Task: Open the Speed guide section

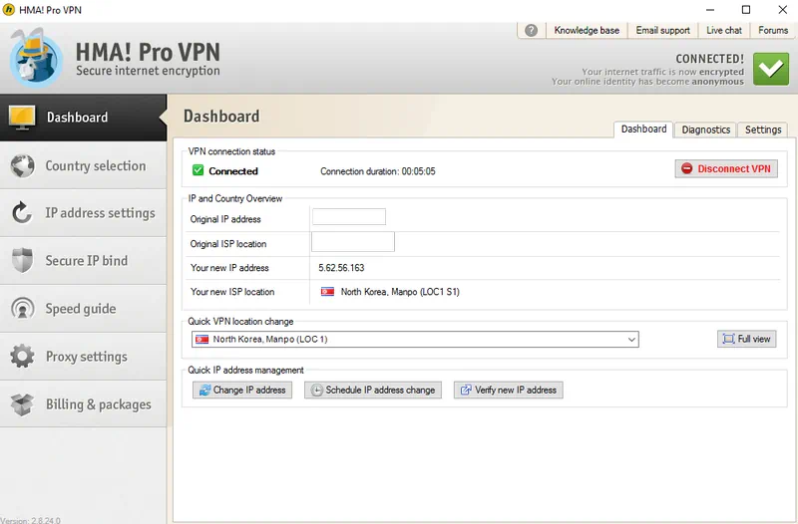Action: coord(84,309)
